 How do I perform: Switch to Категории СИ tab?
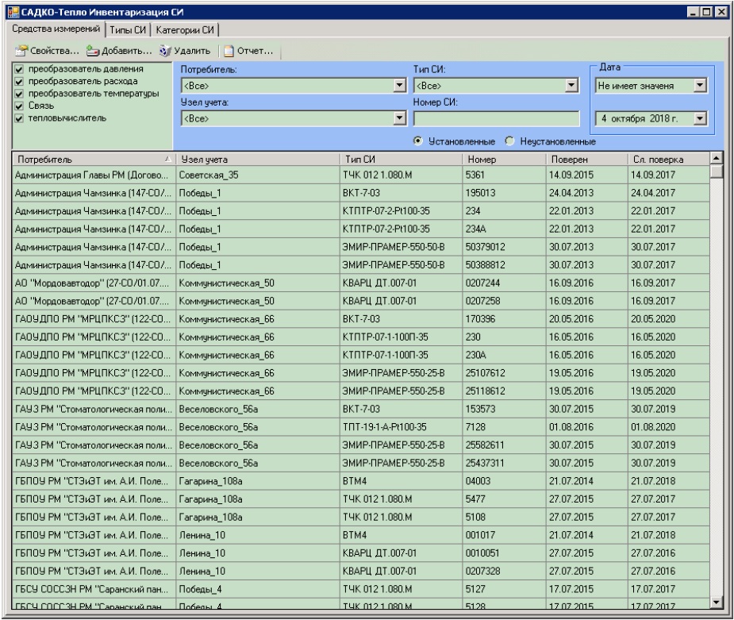(185, 30)
